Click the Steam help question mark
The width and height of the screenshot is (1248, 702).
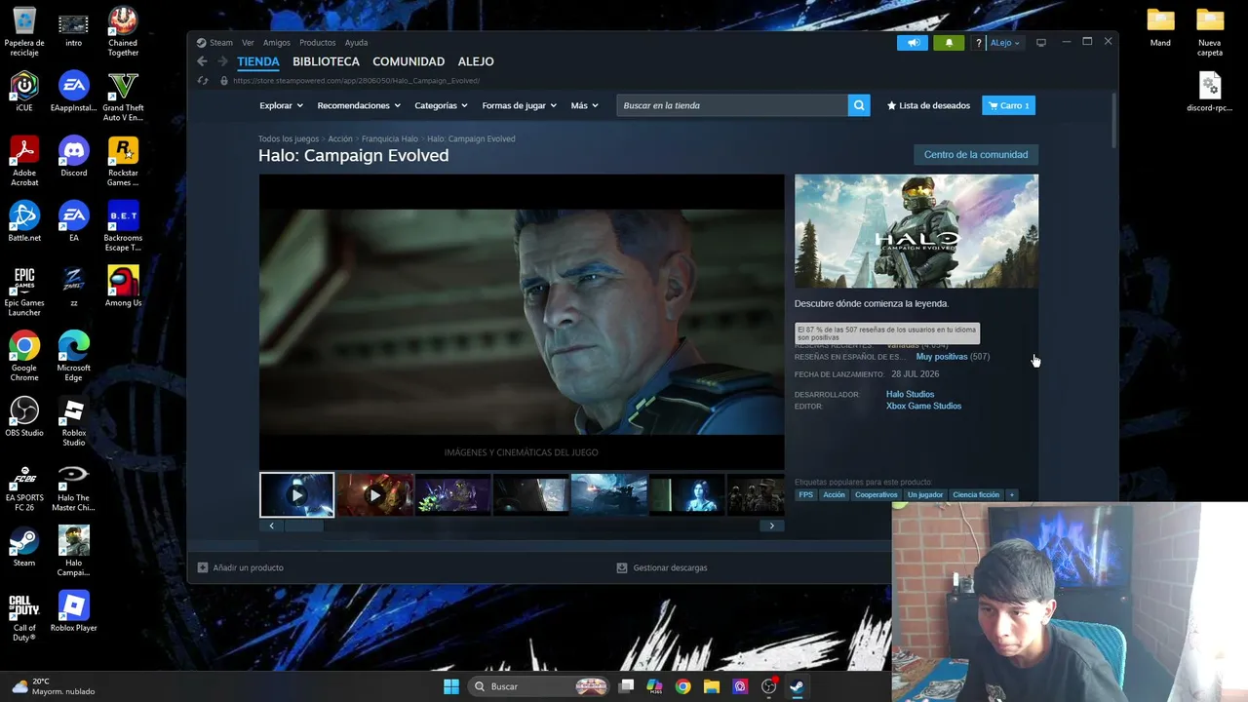pos(978,43)
